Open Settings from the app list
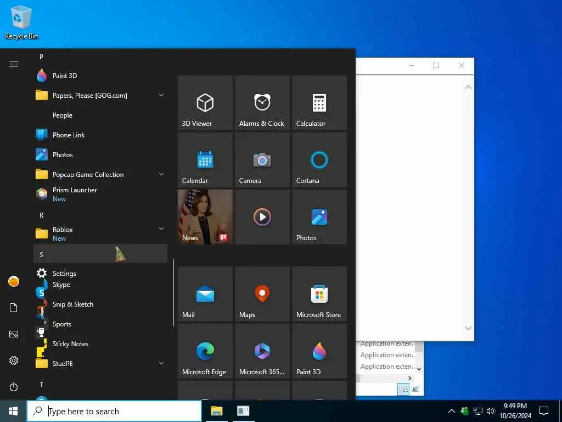562x422 pixels. tap(100, 273)
